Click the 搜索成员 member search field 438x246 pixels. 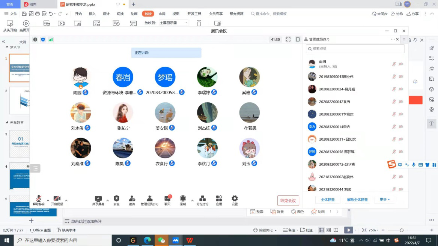coord(355,49)
